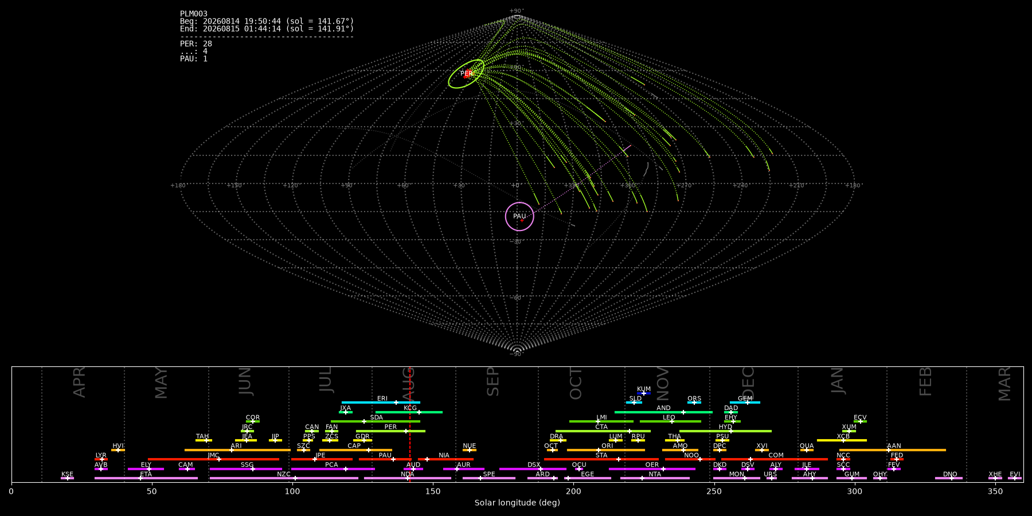Screen dimensions: 1032x516
Task: Click the PAU radiant circle marker
Action: click(519, 217)
